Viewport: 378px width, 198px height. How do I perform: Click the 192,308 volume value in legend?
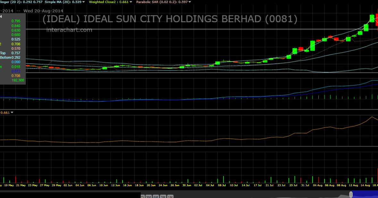18,80
